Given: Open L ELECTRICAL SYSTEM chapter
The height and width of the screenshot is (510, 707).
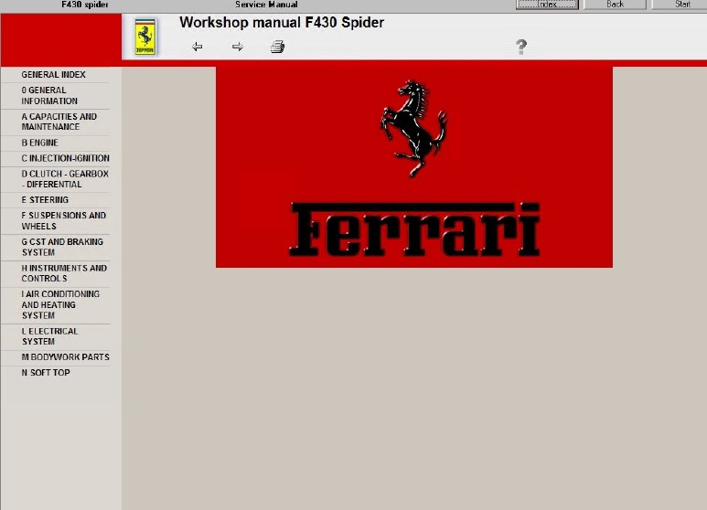Looking at the screenshot, I should (49, 336).
